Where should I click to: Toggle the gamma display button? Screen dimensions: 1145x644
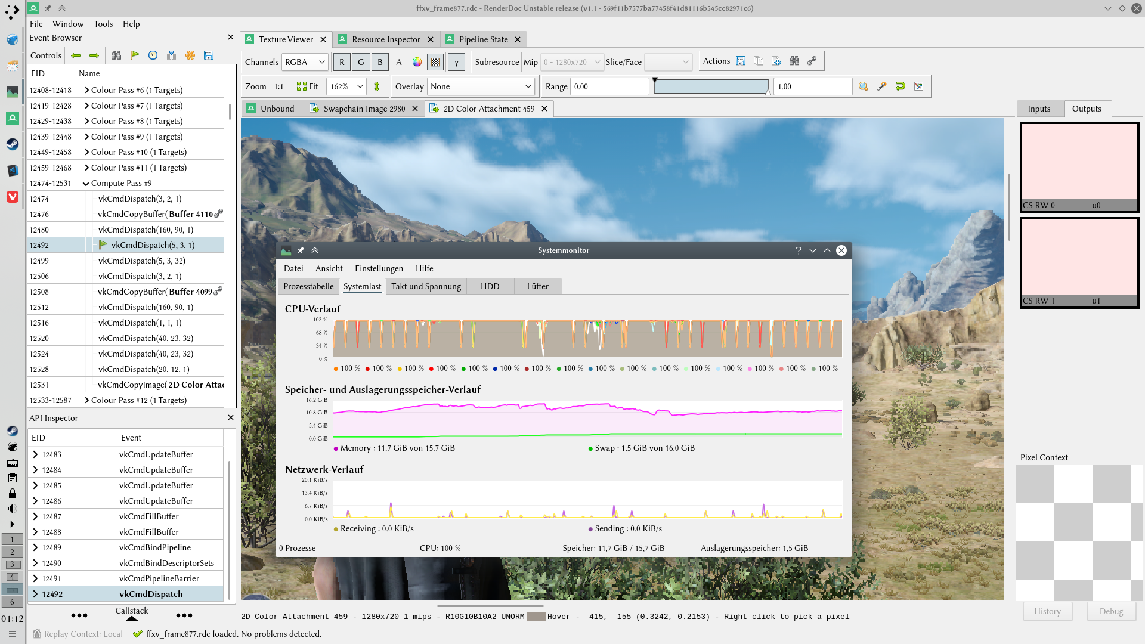[456, 62]
